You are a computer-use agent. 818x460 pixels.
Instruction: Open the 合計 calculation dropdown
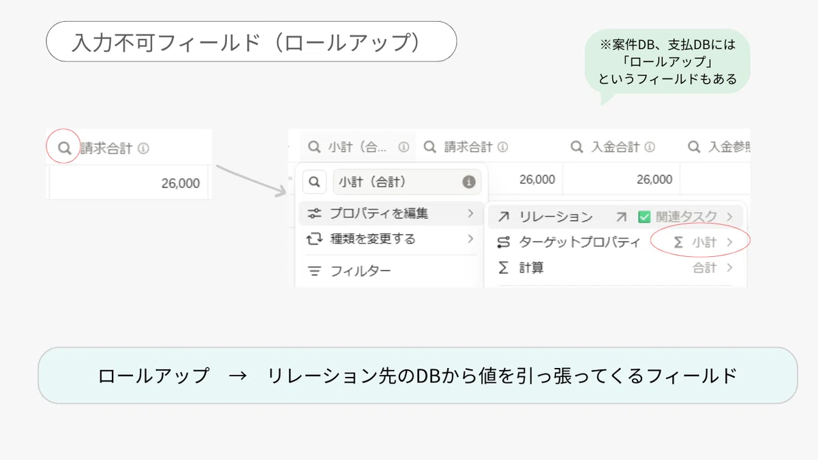click(713, 268)
